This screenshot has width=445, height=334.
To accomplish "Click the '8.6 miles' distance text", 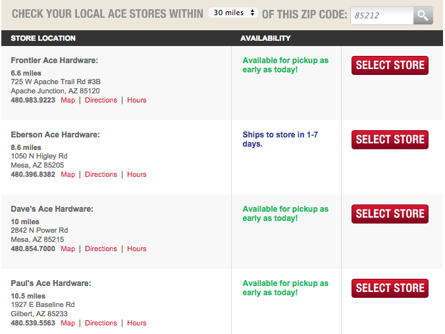I will 26,147.
